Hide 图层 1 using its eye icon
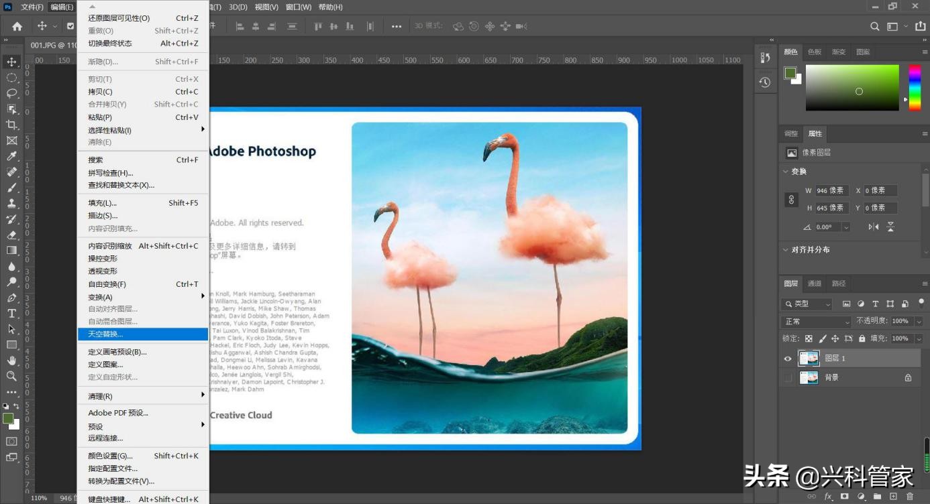 pyautogui.click(x=788, y=359)
